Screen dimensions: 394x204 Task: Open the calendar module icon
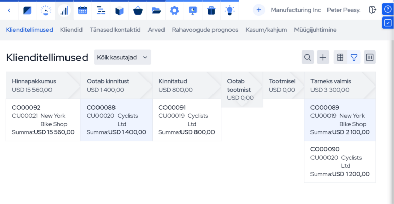click(x=83, y=10)
